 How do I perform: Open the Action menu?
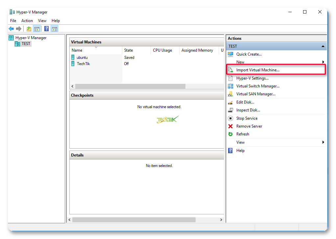point(27,21)
